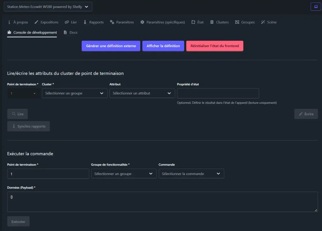Show the État tab
The width and height of the screenshot is (322, 231).
[x=197, y=22]
